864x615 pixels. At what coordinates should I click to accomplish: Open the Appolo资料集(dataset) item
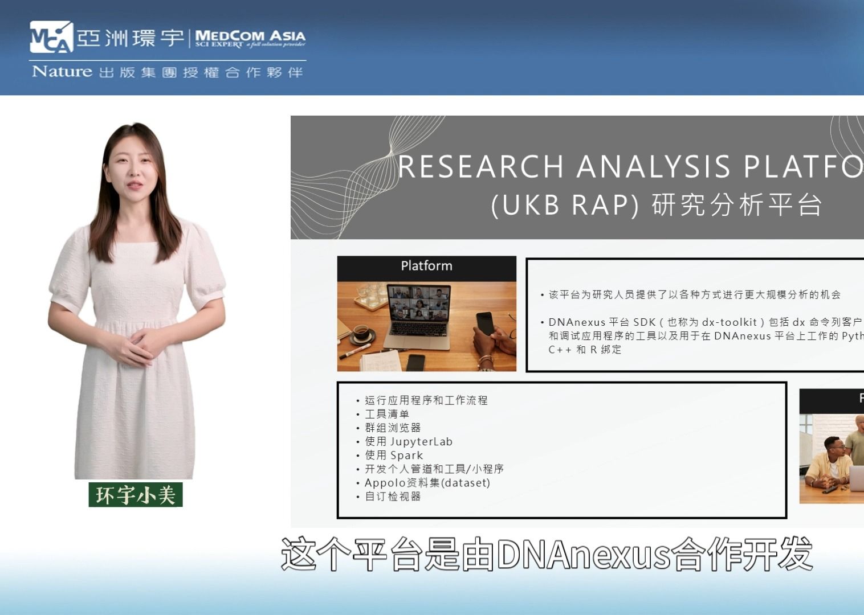coord(427,482)
